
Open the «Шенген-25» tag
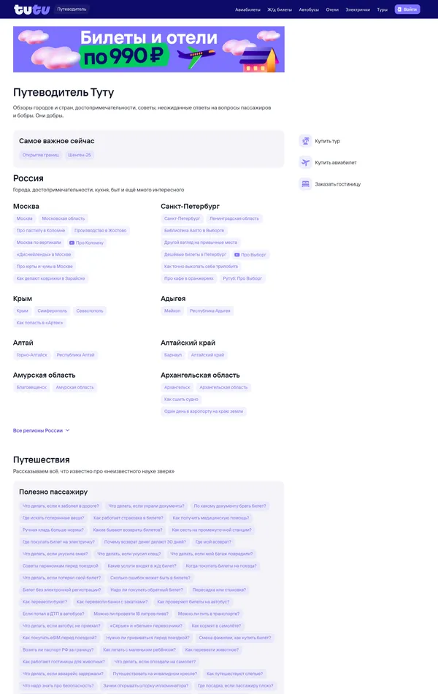[80, 155]
